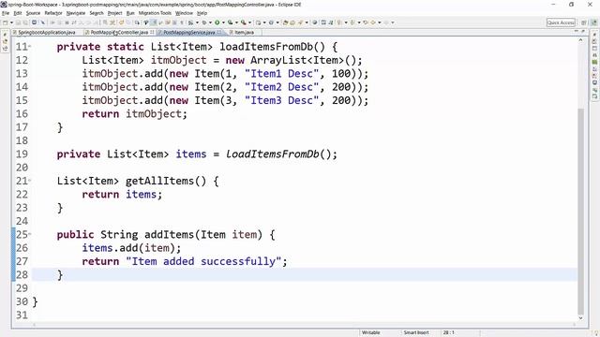Viewport: 600px width, 337px height.
Task: Click the "Item1 Desc" string literal
Action: (281, 74)
